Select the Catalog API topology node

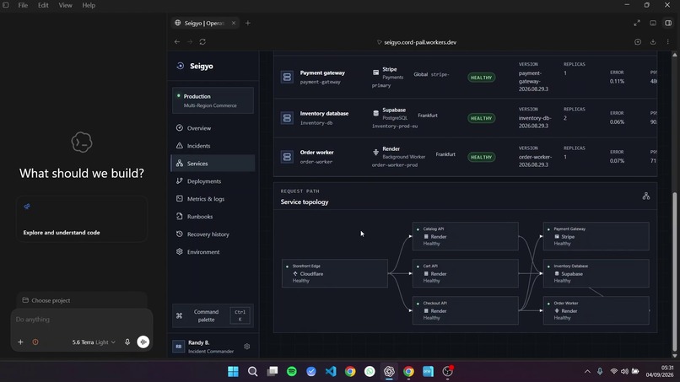pos(466,236)
